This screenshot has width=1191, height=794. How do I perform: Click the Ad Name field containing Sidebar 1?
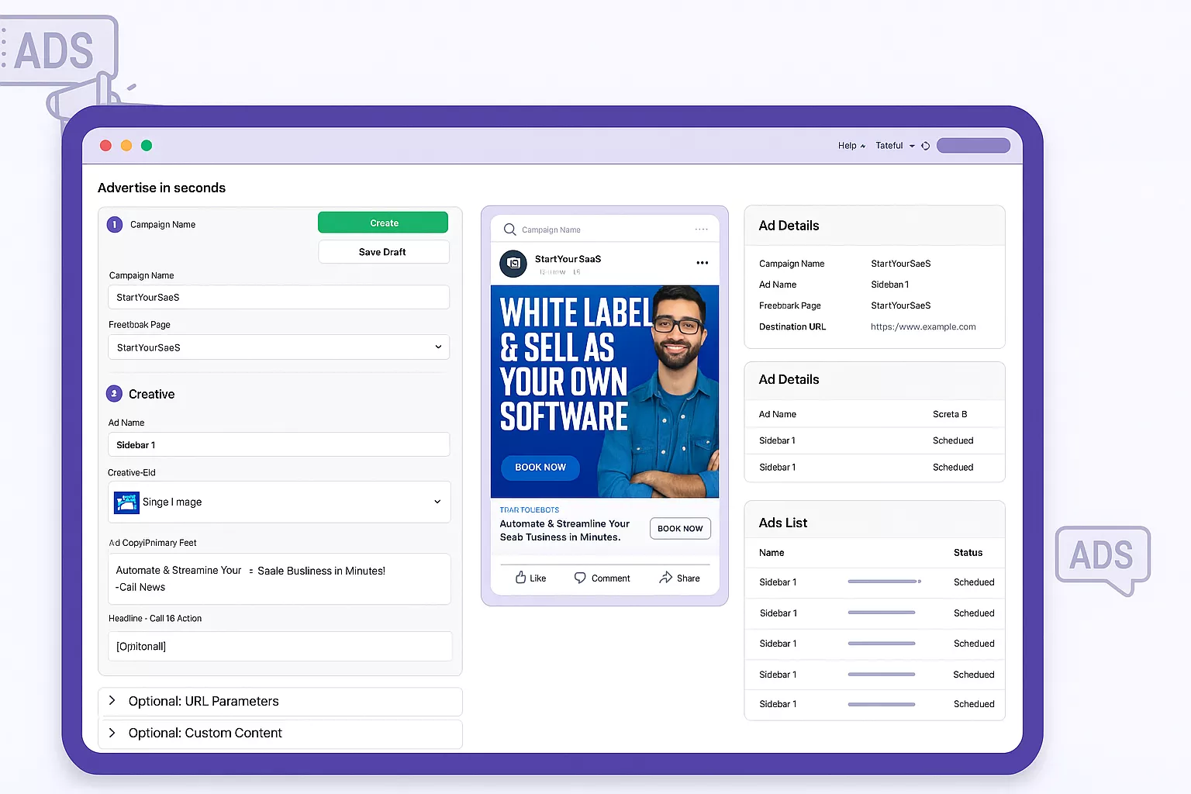pos(278,445)
